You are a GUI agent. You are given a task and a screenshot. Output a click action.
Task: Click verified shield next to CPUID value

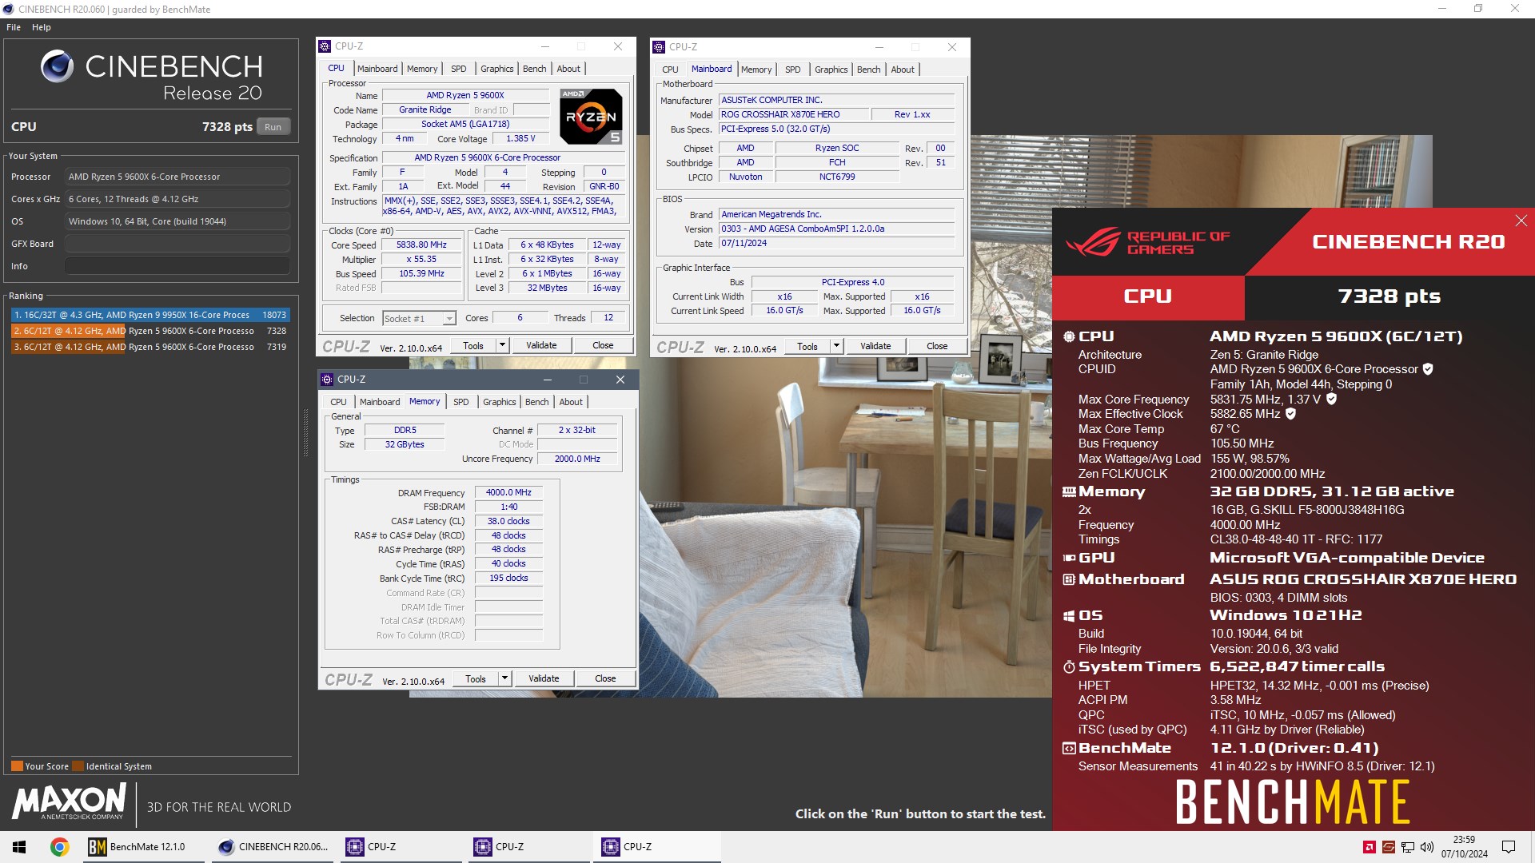[1428, 369]
